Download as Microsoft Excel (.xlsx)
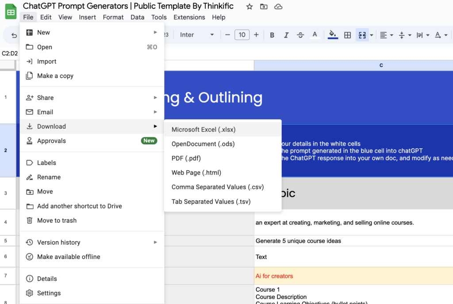 point(223,130)
